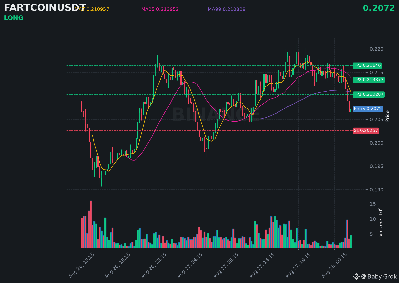Select the MA7 0.210957 legend entry
The width and height of the screenshot is (399, 283).
click(92, 9)
